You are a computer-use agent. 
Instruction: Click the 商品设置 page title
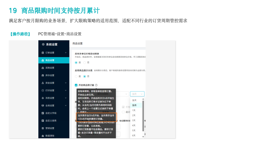78,44
